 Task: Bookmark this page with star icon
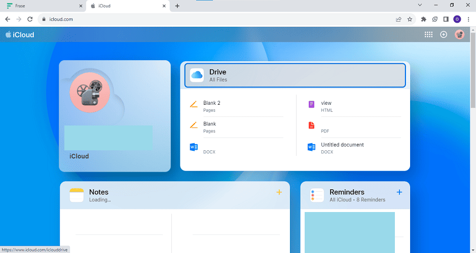410,19
